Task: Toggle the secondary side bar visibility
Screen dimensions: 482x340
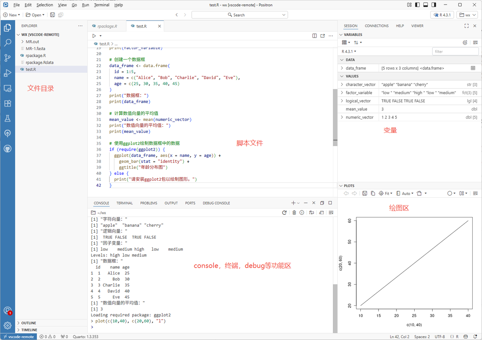Action: click(x=433, y=5)
